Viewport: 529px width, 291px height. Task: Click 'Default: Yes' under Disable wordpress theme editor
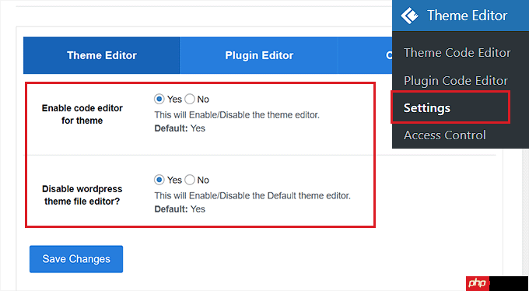(180, 209)
